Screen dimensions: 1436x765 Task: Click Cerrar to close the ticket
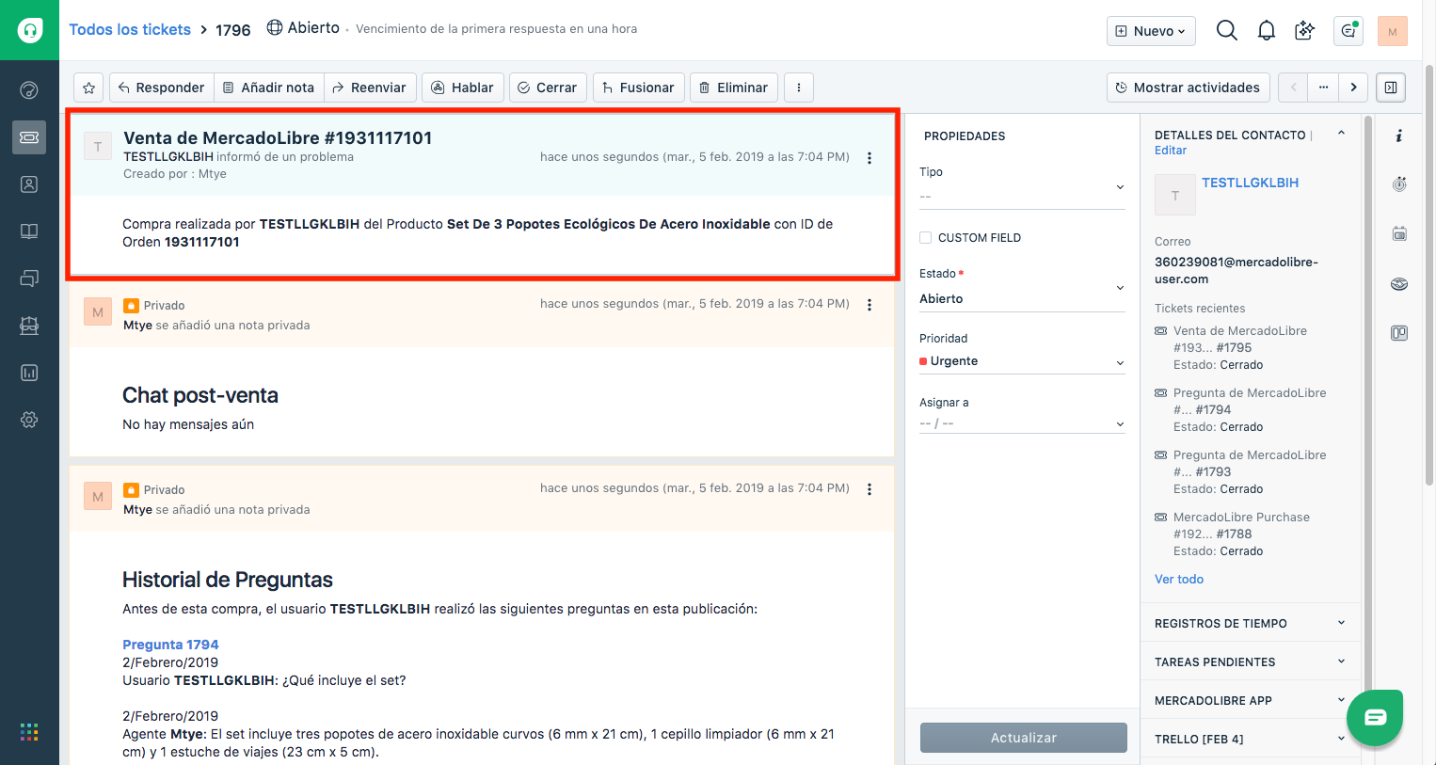click(548, 88)
